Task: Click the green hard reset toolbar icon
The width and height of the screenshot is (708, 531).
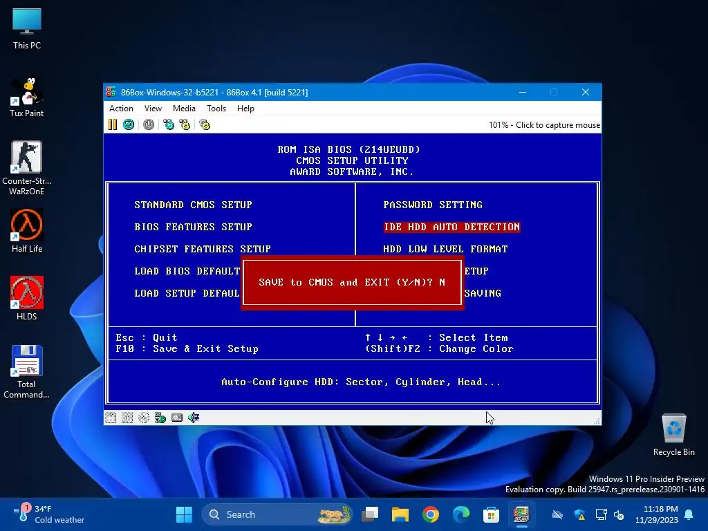Action: (129, 124)
